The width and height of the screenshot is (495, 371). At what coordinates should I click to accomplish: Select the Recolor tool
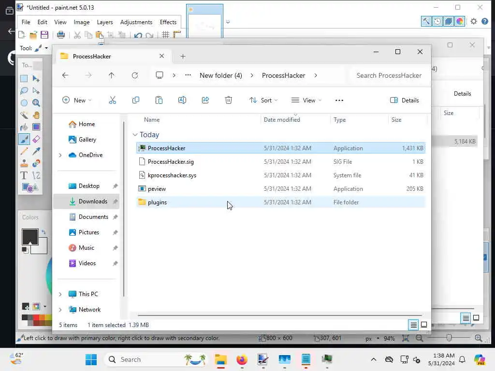click(x=36, y=163)
